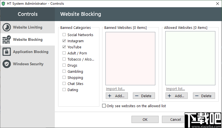Toggle Only see websites on the allowed list
The height and width of the screenshot is (128, 222).
pos(104,106)
